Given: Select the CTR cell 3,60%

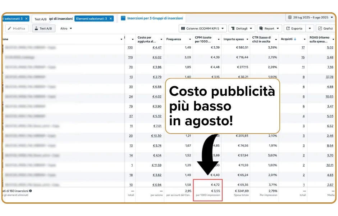Looking at the screenshot, I should (x=273, y=156).
